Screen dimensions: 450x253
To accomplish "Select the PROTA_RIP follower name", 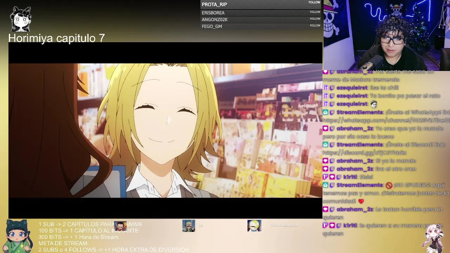I will coord(214,5).
